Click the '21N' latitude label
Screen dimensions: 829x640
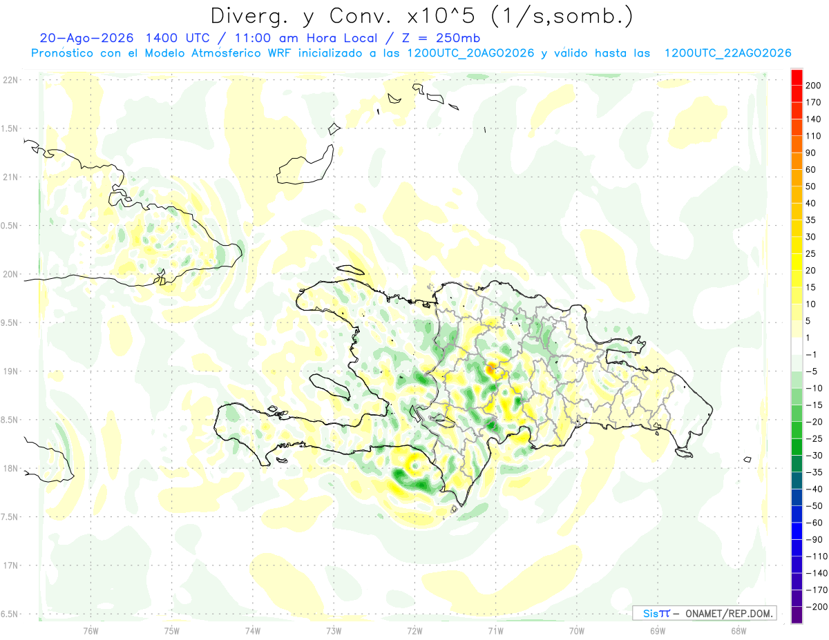click(x=10, y=177)
